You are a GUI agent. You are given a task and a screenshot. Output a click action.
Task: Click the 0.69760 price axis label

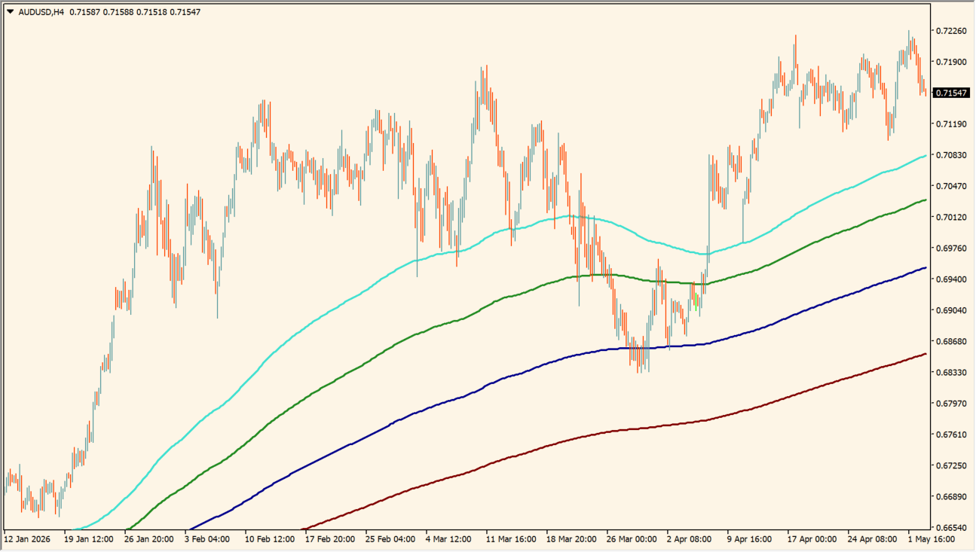click(x=951, y=248)
